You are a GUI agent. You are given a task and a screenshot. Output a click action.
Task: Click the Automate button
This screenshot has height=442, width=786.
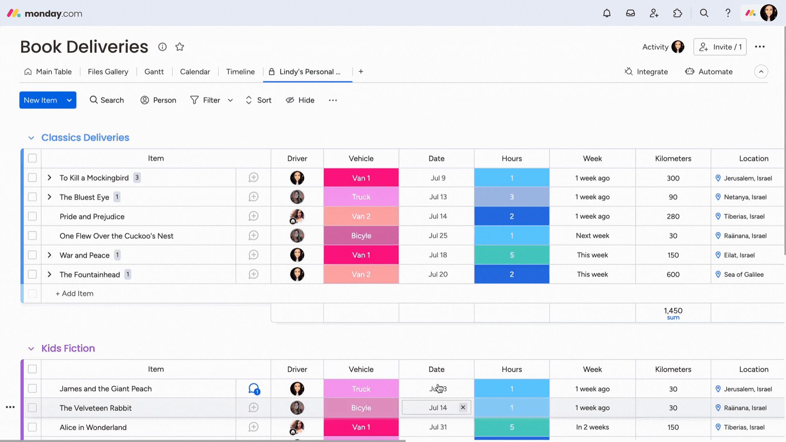tap(709, 72)
